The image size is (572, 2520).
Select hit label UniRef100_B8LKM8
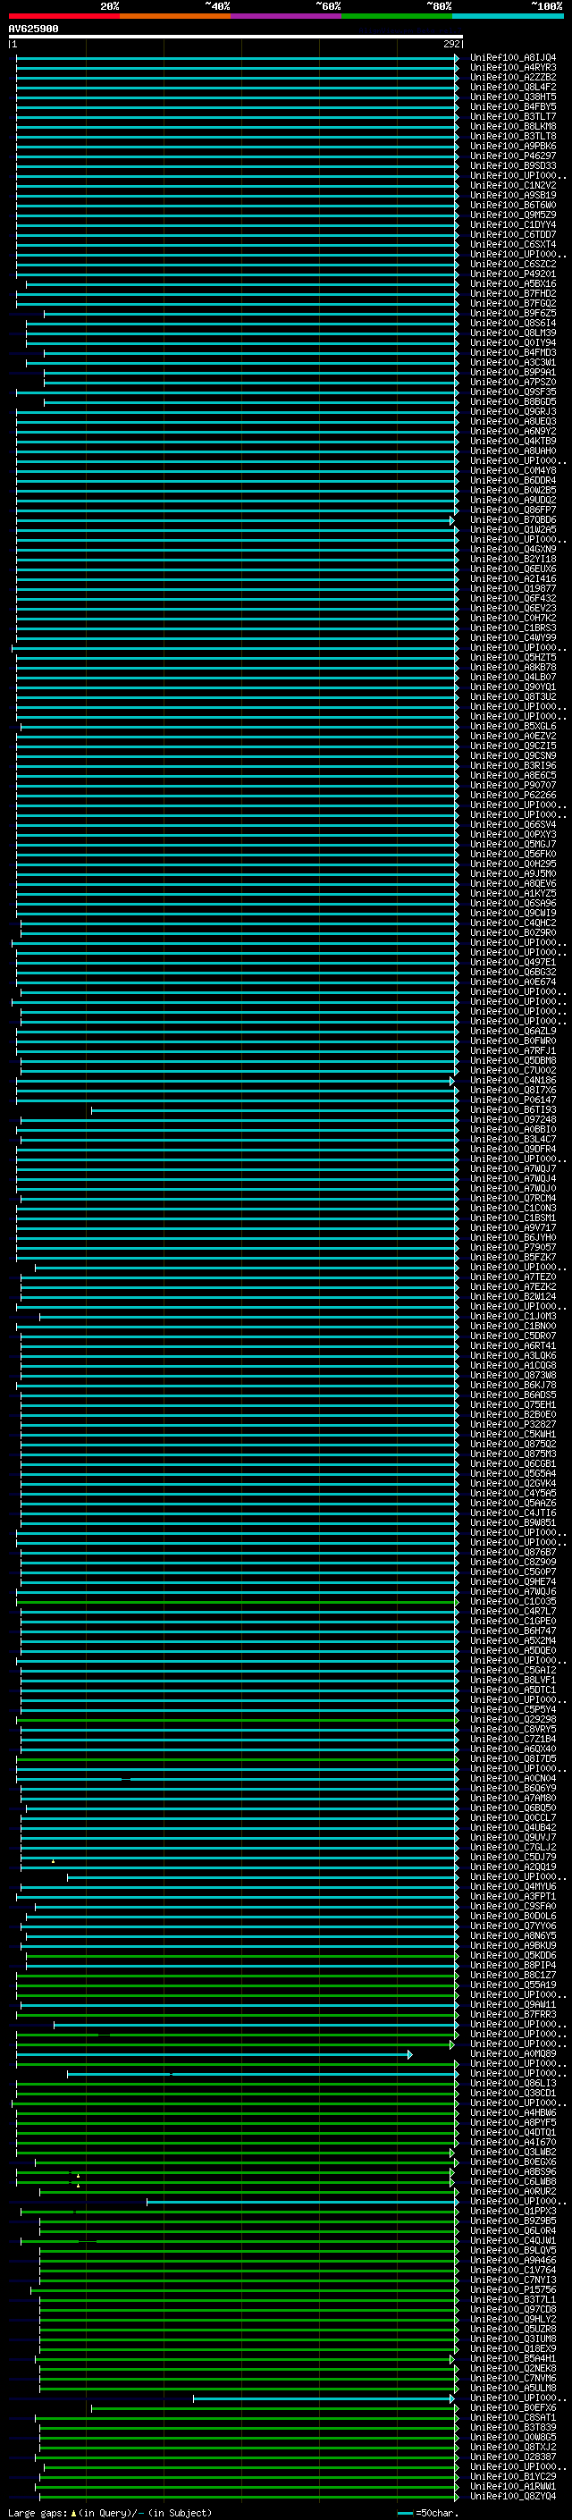click(x=513, y=126)
